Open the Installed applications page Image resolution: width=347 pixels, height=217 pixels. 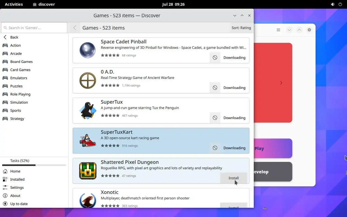(34, 179)
